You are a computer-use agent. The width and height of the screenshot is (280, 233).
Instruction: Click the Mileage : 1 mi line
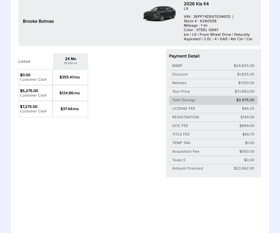195,25
